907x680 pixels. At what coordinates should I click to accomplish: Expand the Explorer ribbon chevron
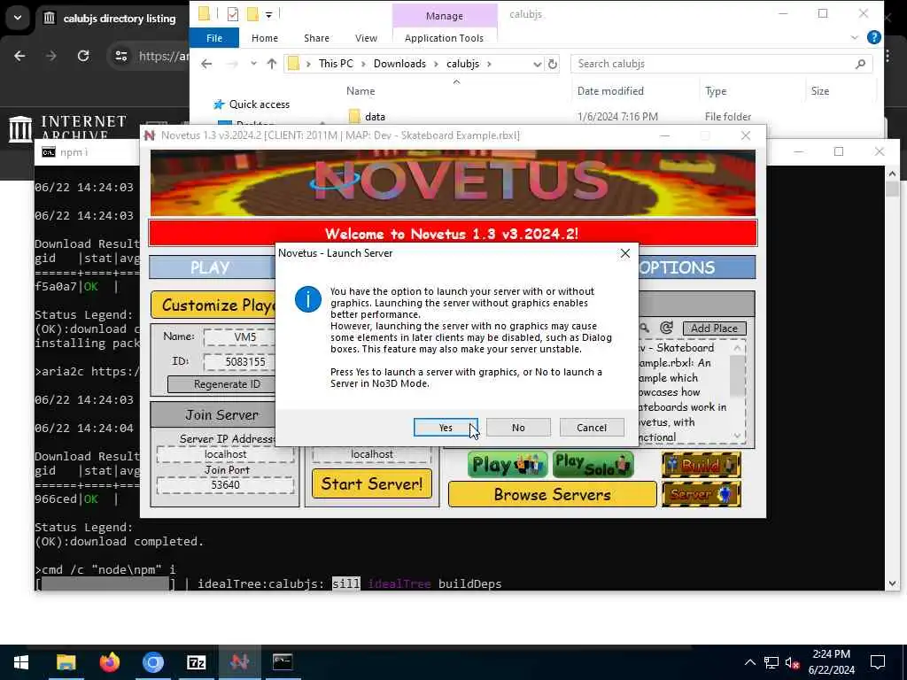click(855, 37)
